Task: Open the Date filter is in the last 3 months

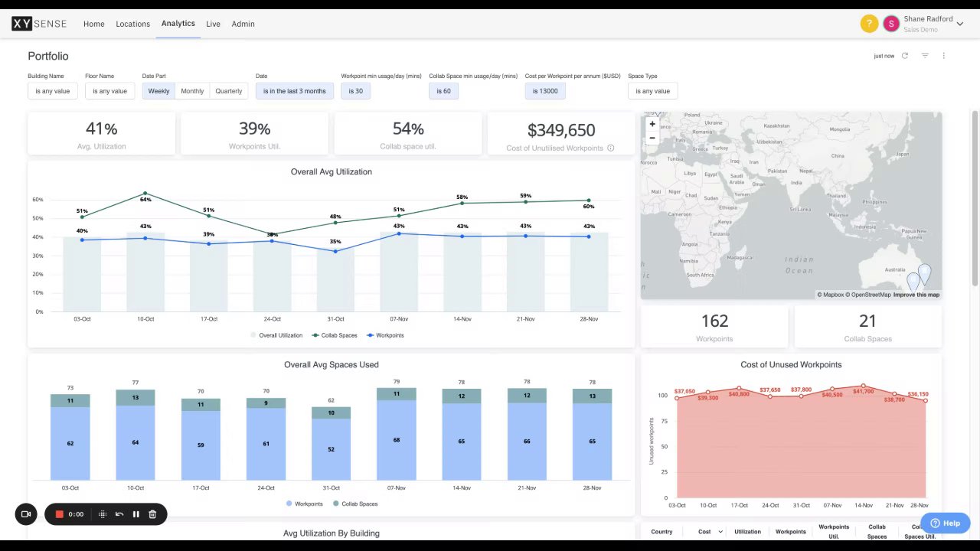Action: coord(295,91)
